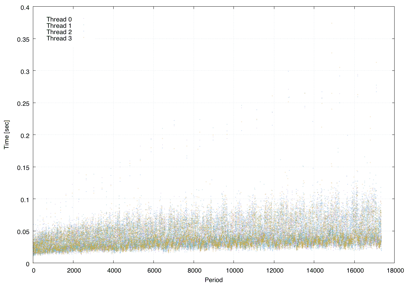
Task: Click x-axis tick label 4000
Action: point(114,270)
